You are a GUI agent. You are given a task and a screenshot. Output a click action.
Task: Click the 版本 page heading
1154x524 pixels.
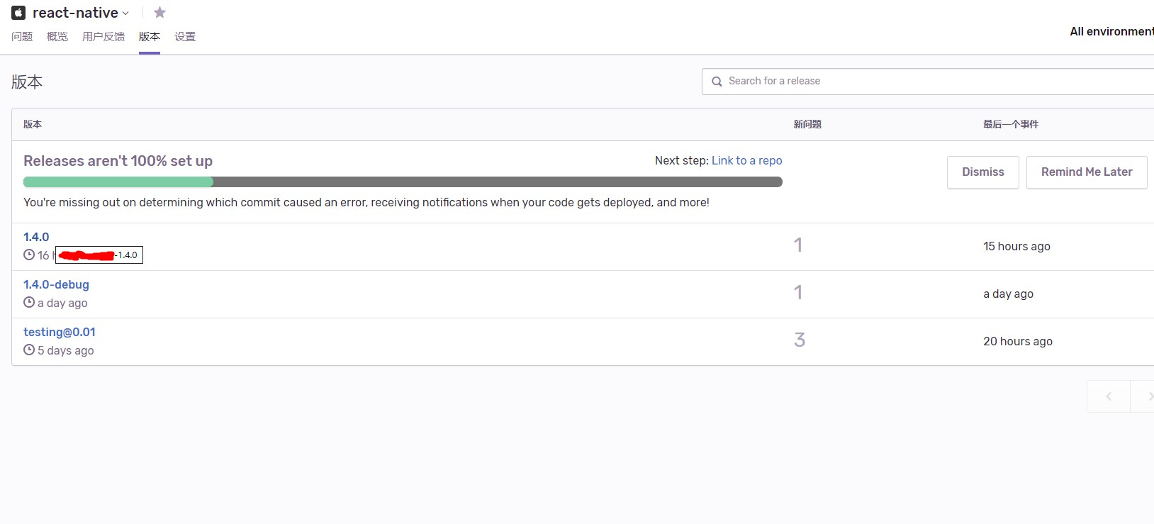27,82
